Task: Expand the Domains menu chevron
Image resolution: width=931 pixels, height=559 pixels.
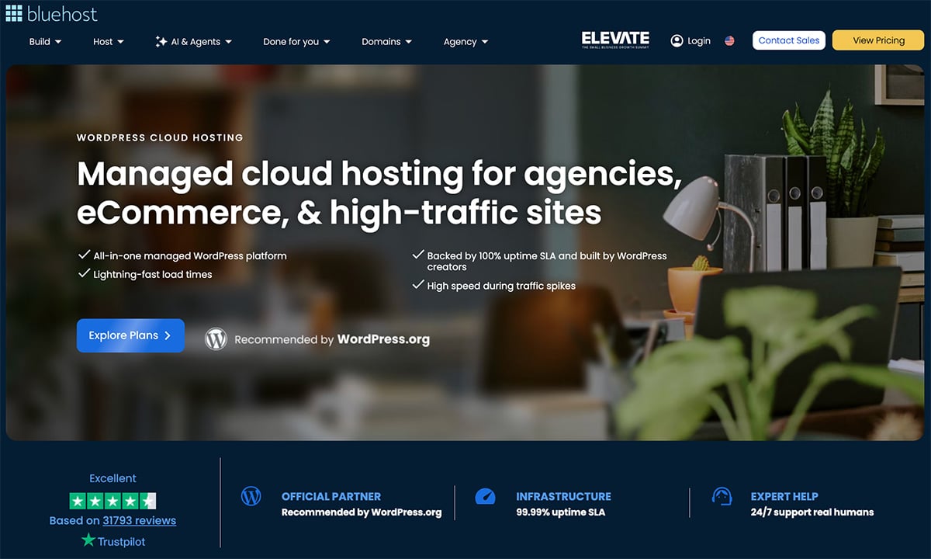Action: point(409,42)
